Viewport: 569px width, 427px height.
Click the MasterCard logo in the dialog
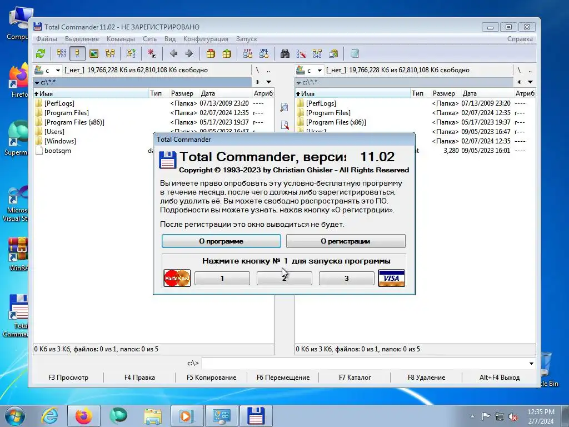coord(177,278)
